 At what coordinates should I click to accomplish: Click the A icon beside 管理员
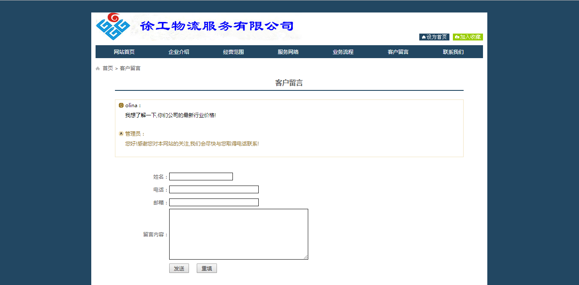coord(121,134)
